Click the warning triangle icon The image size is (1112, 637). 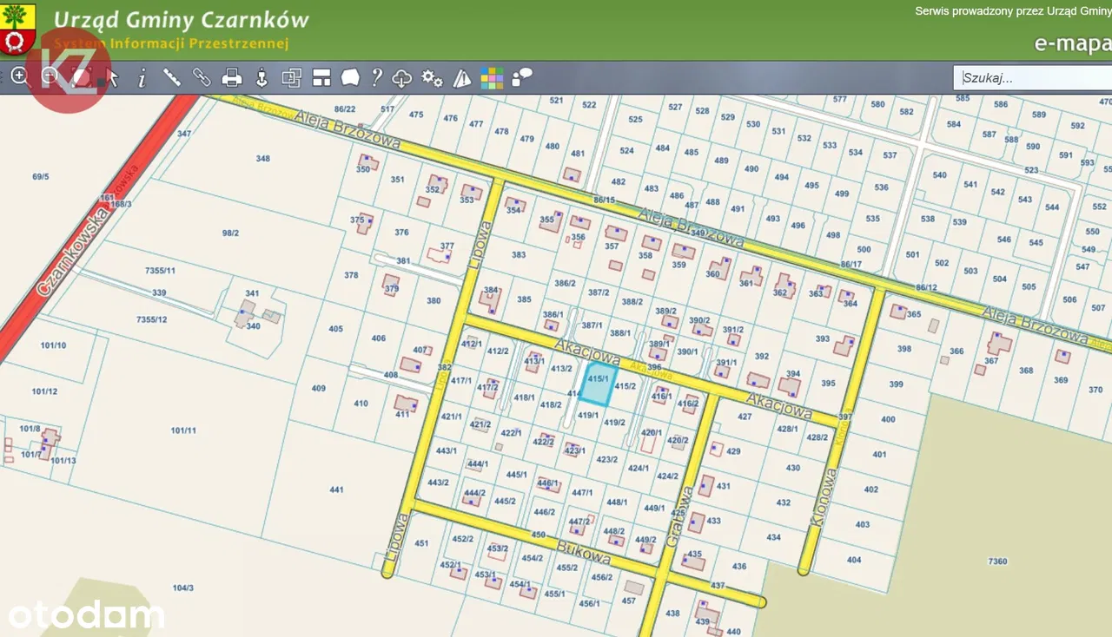(x=462, y=78)
